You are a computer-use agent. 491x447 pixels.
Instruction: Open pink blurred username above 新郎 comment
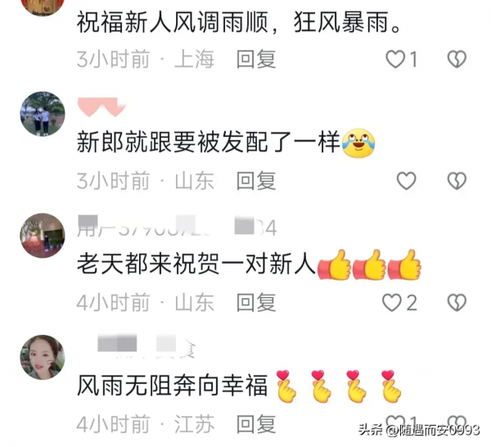101,106
